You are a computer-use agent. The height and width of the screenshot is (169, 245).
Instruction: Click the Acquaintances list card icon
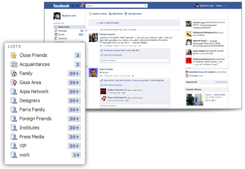click(x=14, y=64)
